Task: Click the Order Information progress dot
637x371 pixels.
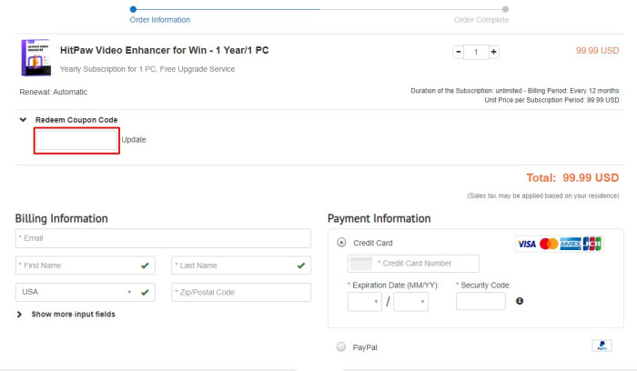Action: [x=133, y=9]
